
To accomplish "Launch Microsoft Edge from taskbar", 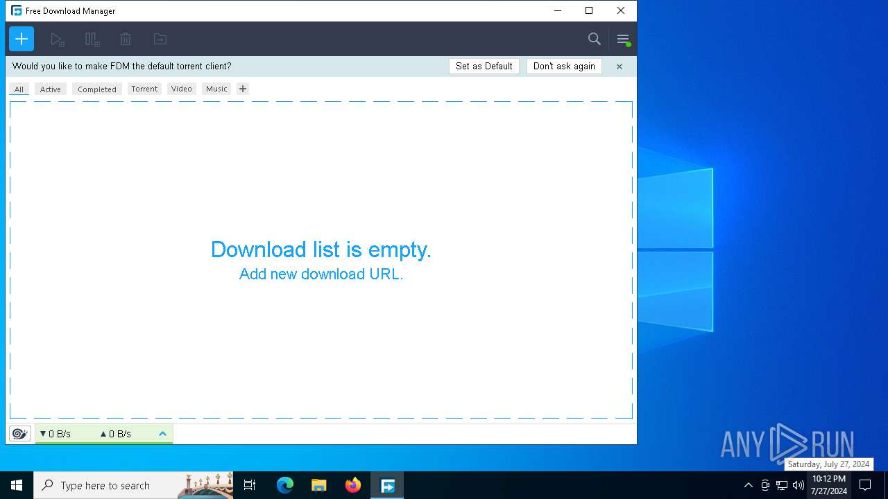I will pyautogui.click(x=285, y=485).
